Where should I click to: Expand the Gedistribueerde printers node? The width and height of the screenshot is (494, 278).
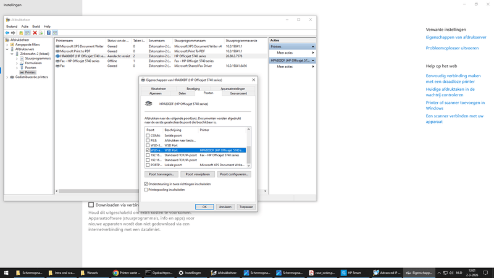click(x=7, y=77)
